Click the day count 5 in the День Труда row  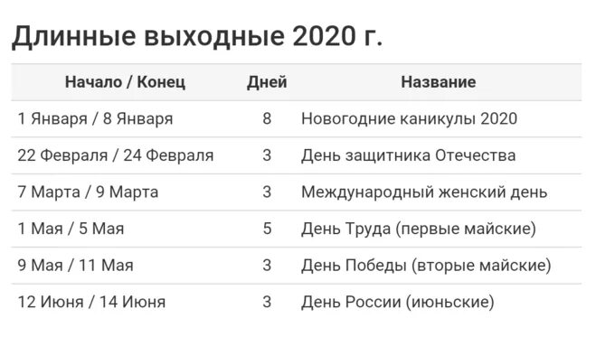pos(267,229)
